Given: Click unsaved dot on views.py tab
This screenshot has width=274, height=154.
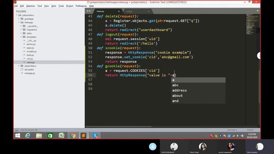Looking at the screenshot, I should [x=119, y=12].
